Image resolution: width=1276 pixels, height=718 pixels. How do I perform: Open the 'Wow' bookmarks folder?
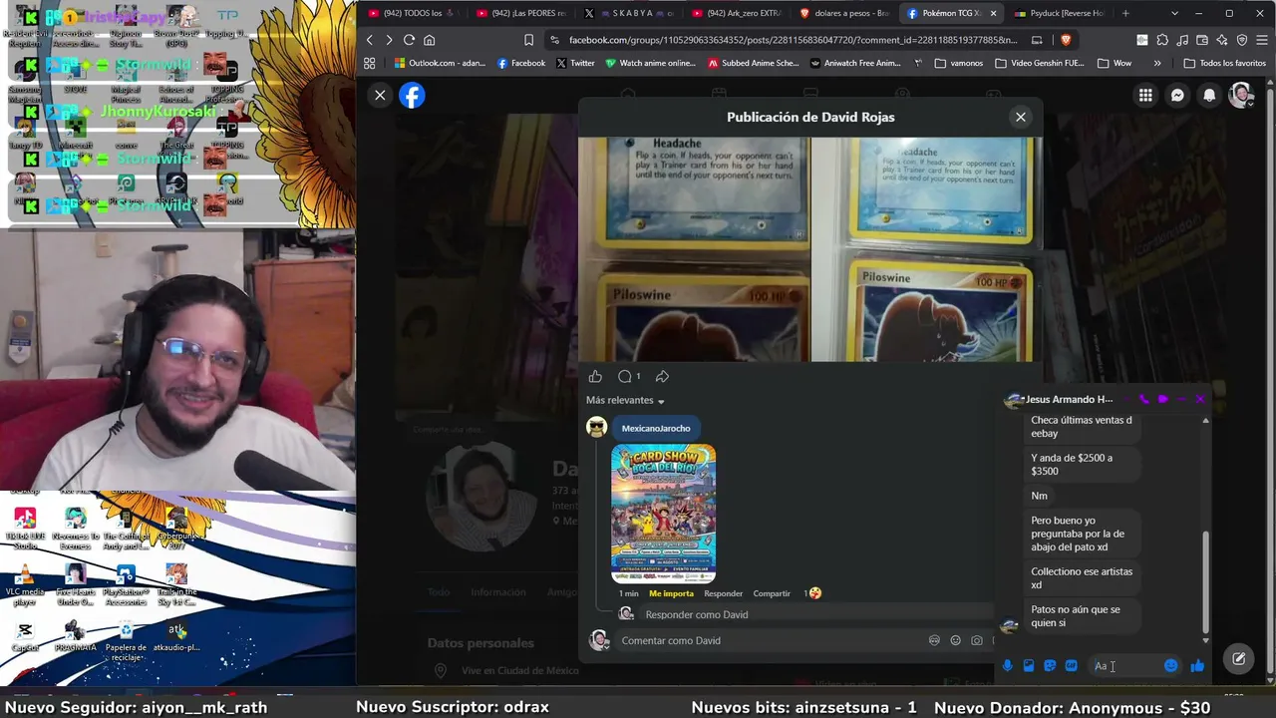tap(1115, 63)
